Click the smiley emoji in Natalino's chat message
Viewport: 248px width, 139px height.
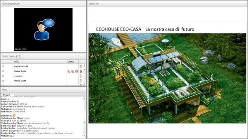[x=14, y=115]
